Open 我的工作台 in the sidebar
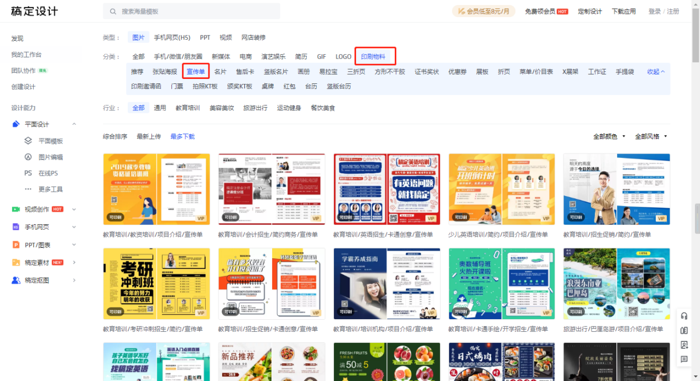 27,55
